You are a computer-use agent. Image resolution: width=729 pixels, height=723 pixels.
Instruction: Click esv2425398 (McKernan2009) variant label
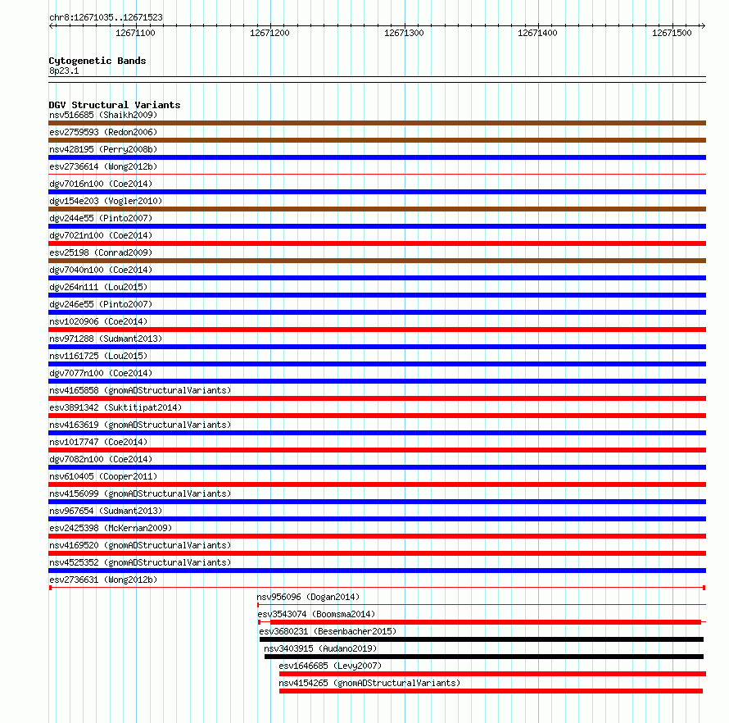(x=111, y=528)
